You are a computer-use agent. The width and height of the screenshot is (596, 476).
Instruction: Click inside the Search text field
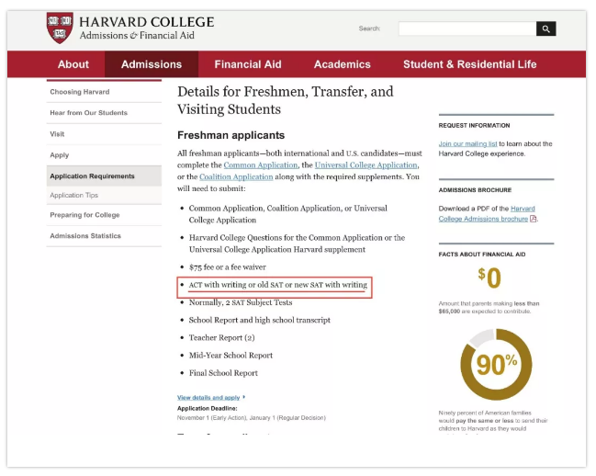tap(467, 28)
